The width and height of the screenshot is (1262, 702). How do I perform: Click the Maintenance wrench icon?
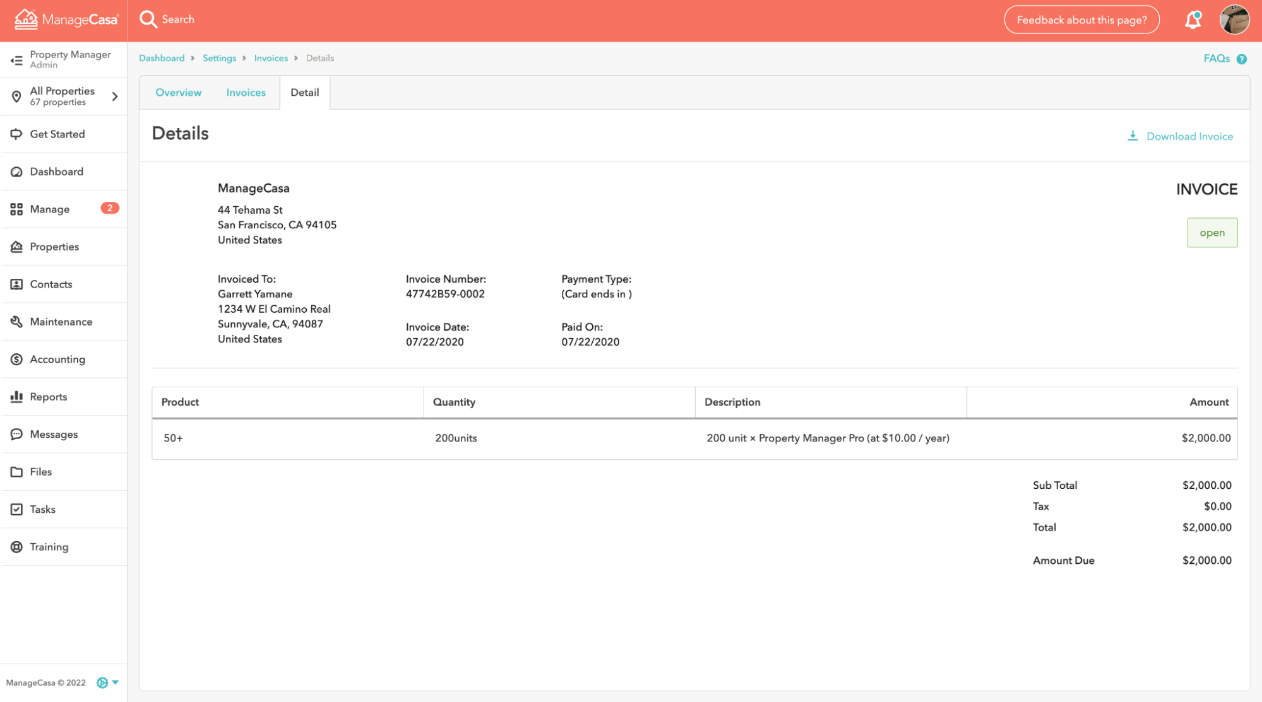click(x=16, y=322)
